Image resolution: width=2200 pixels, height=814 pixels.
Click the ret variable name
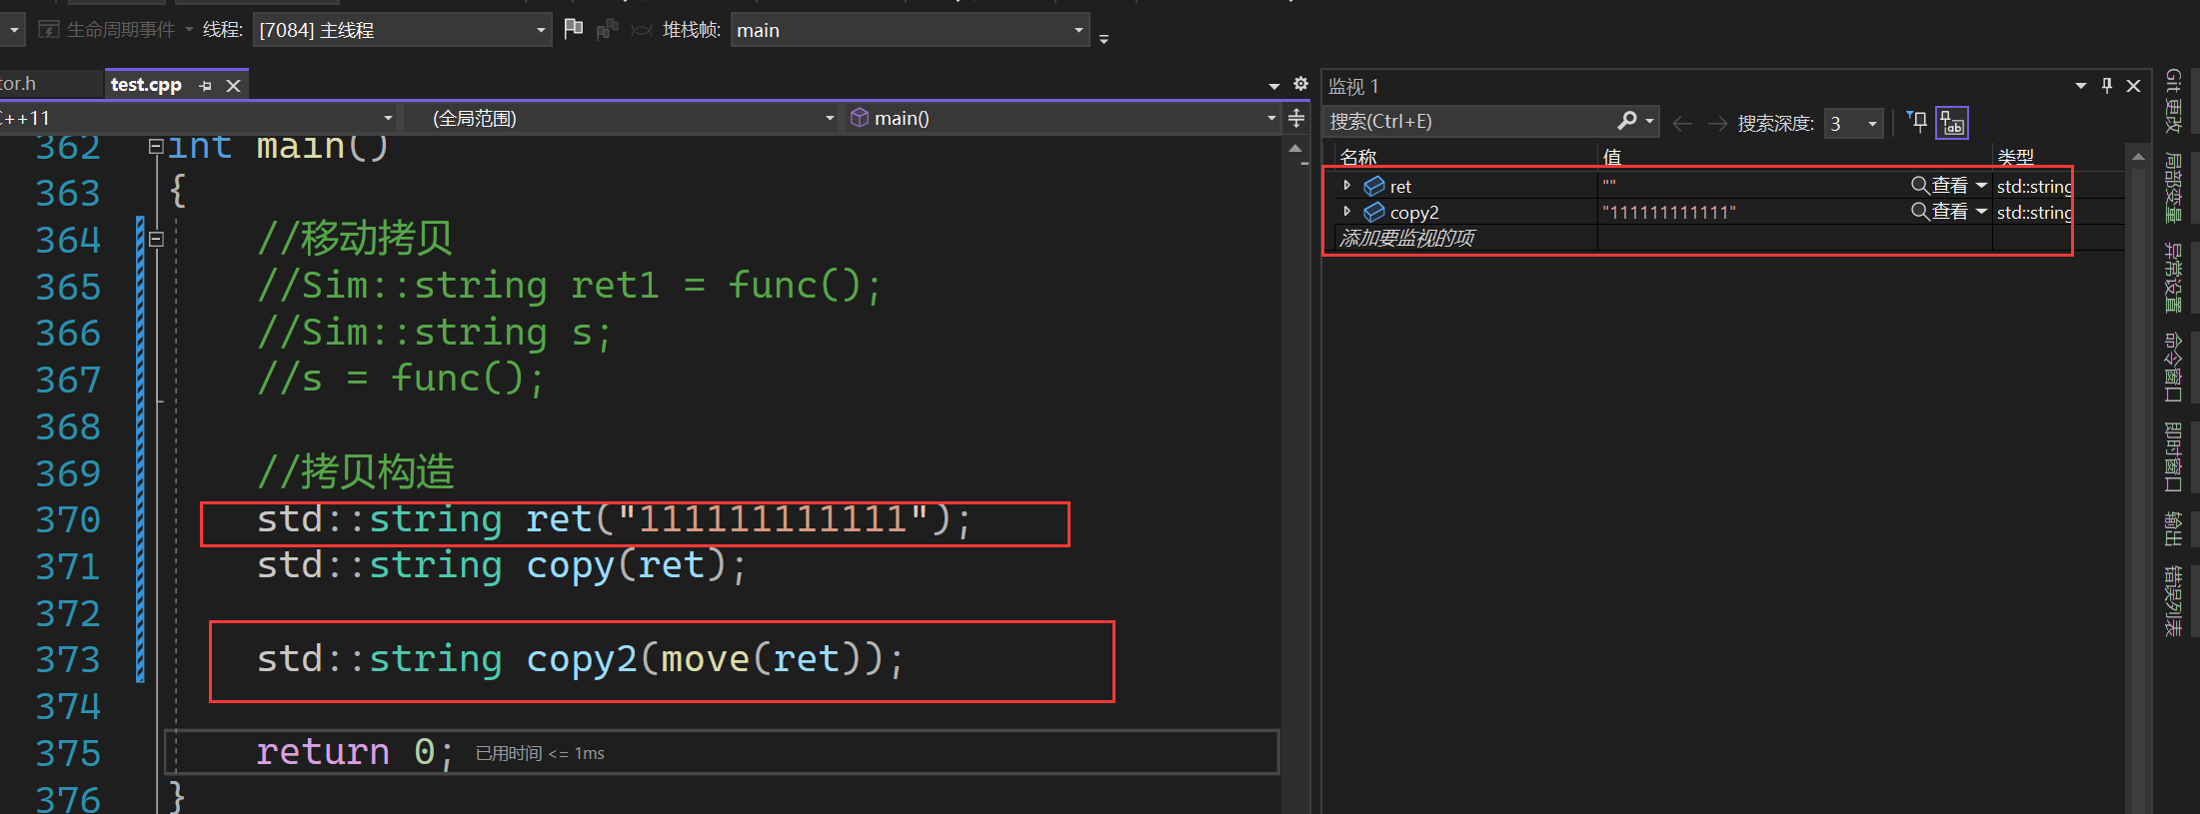(1400, 187)
